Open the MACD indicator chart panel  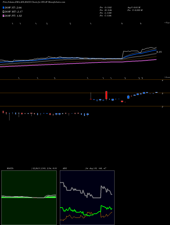[x=29, y=198]
